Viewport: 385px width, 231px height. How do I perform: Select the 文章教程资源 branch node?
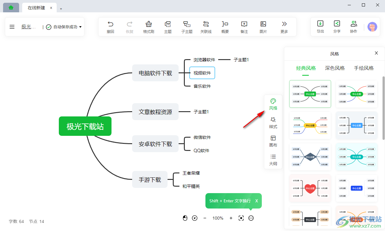(x=155, y=112)
